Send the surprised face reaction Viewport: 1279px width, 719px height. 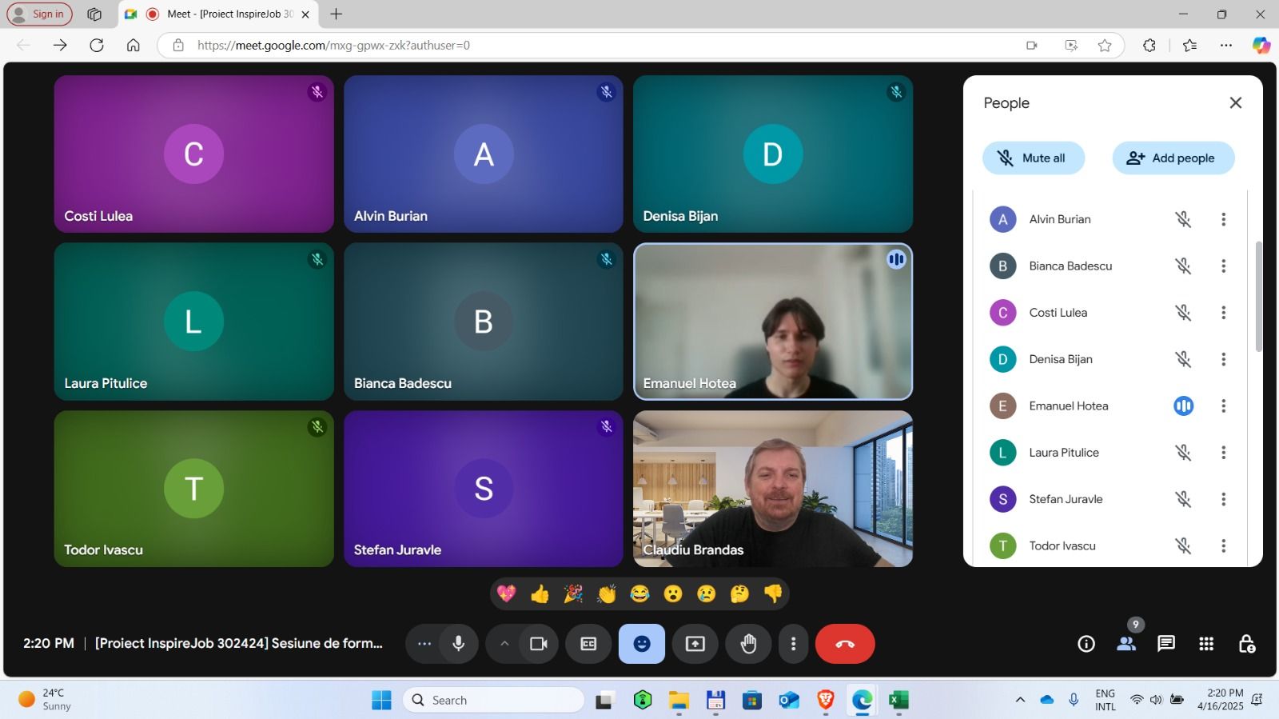point(673,593)
